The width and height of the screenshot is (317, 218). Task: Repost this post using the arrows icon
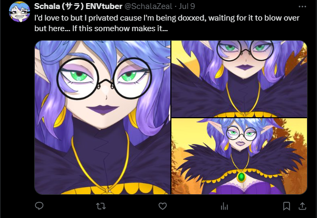coord(101,206)
